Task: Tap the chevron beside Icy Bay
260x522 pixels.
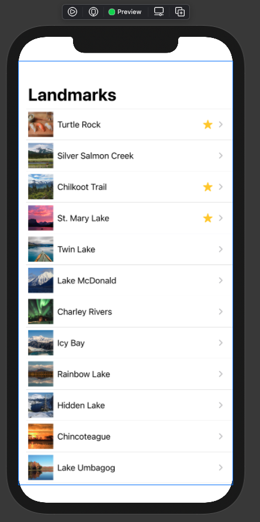Action: 221,343
